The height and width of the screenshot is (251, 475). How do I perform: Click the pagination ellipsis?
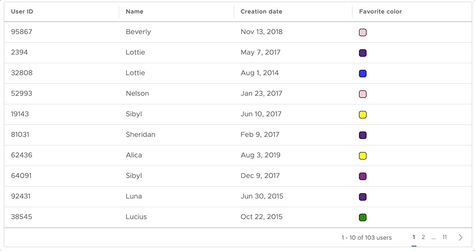[x=434, y=237]
